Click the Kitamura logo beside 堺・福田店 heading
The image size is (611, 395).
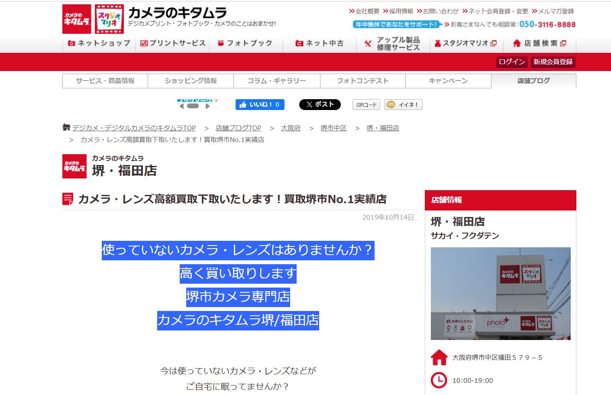coord(74,166)
